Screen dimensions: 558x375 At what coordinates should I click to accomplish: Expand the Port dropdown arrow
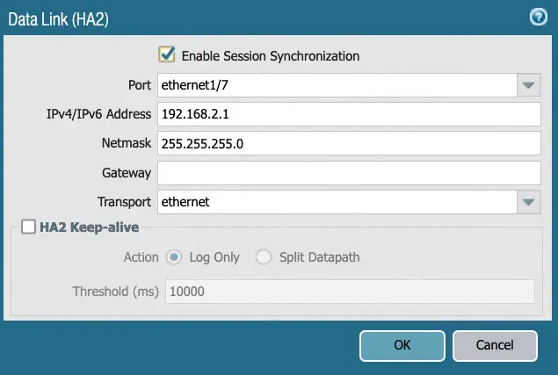(x=527, y=85)
